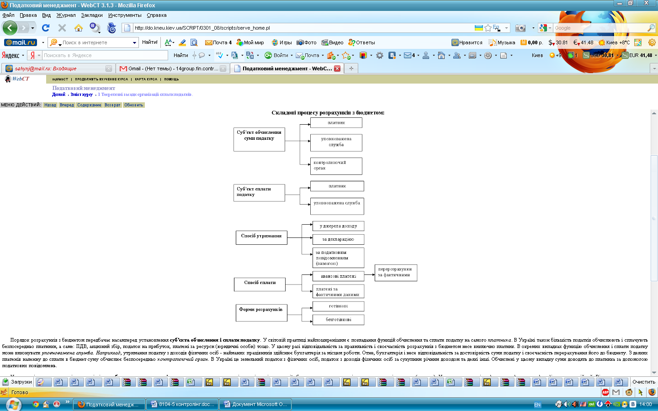Image resolution: width=658 pixels, height=411 pixels.
Task: Click the camera screenshot icon
Action: [520, 28]
